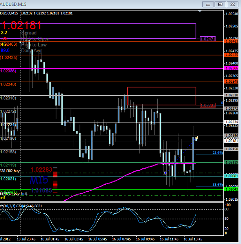This screenshot has height=244, width=241.
Task: Select the purple boxed 1.02471 rectangle label
Action: point(208,39)
